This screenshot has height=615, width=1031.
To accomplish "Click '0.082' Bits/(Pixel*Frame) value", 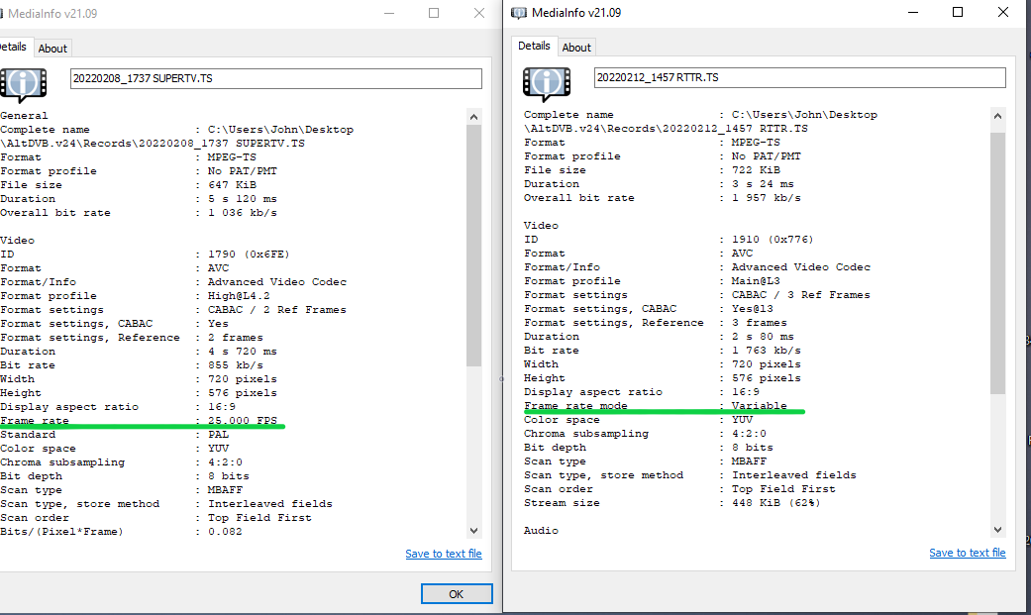I will click(225, 532).
